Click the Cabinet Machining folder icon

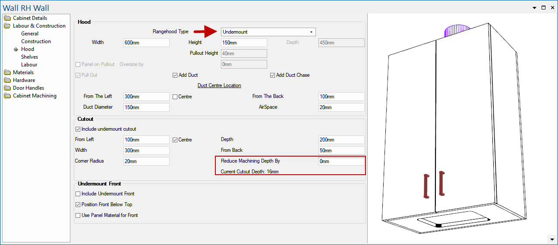coord(7,96)
